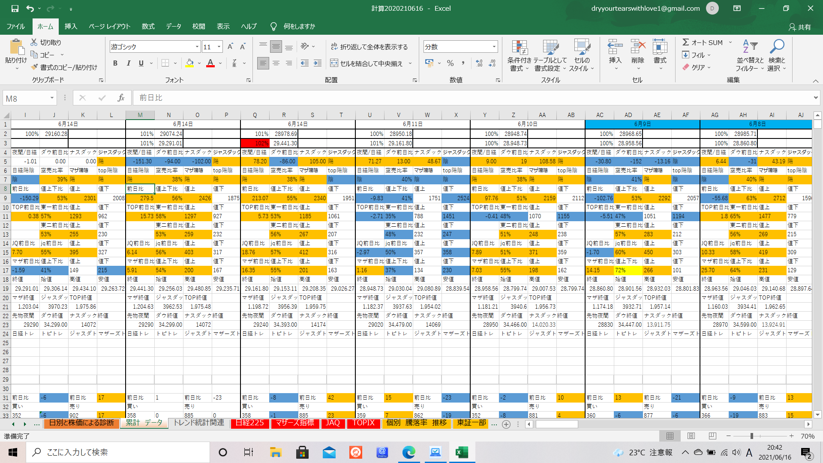
Task: Click the 共有 share button
Action: tap(800, 27)
